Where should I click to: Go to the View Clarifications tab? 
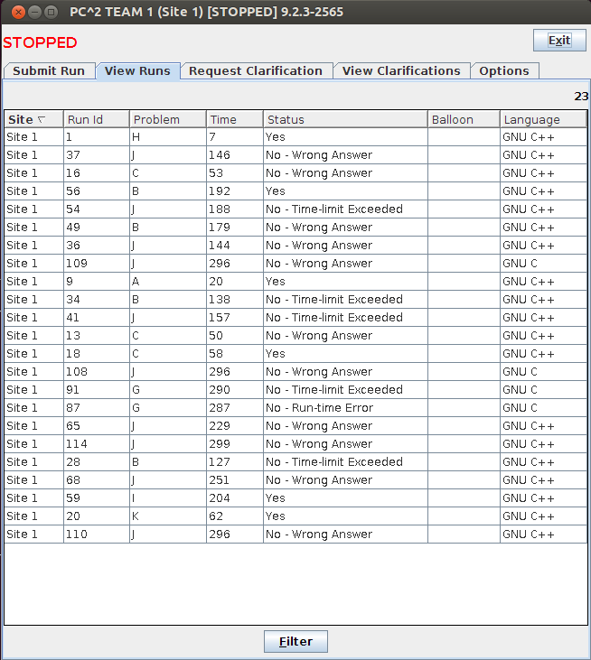pos(401,71)
